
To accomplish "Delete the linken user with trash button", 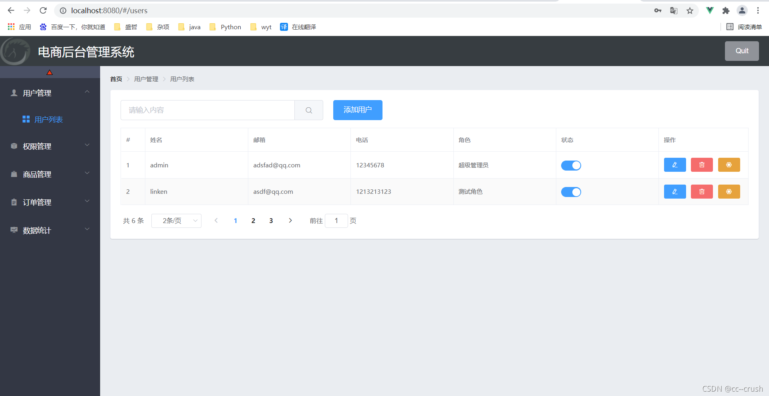I will (x=702, y=192).
